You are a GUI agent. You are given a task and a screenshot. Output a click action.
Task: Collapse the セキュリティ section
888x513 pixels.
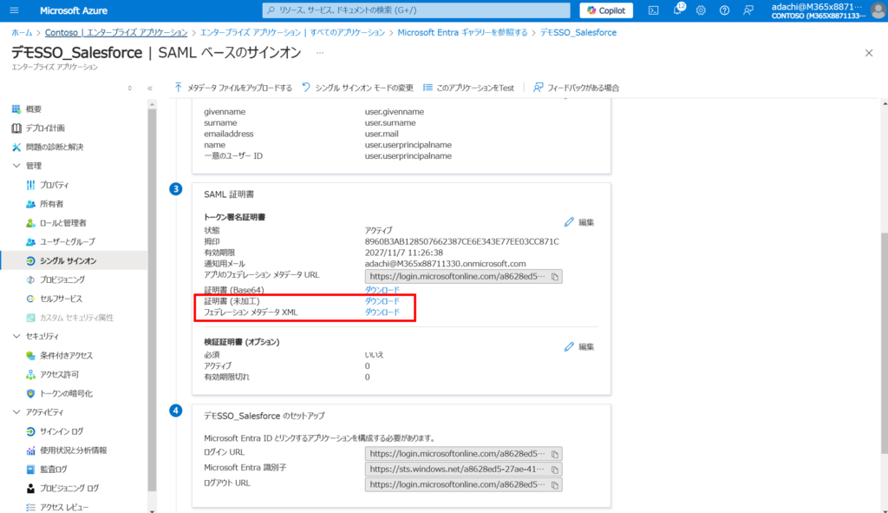click(16, 336)
